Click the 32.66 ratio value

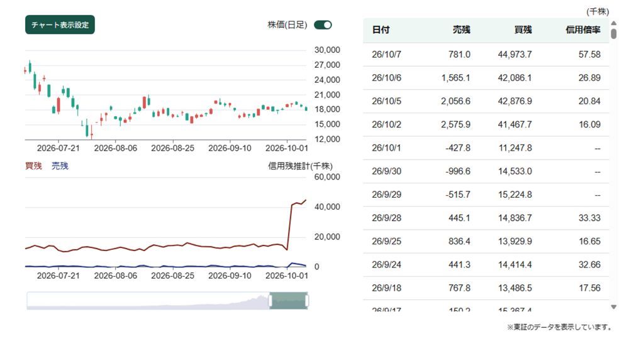pos(589,264)
